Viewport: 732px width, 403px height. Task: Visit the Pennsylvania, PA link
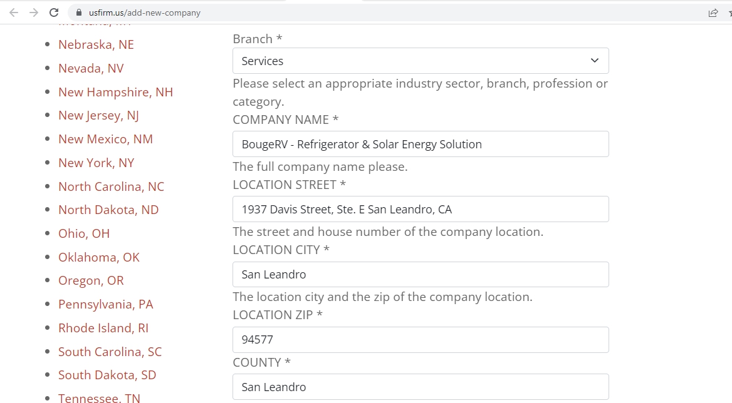pos(105,304)
